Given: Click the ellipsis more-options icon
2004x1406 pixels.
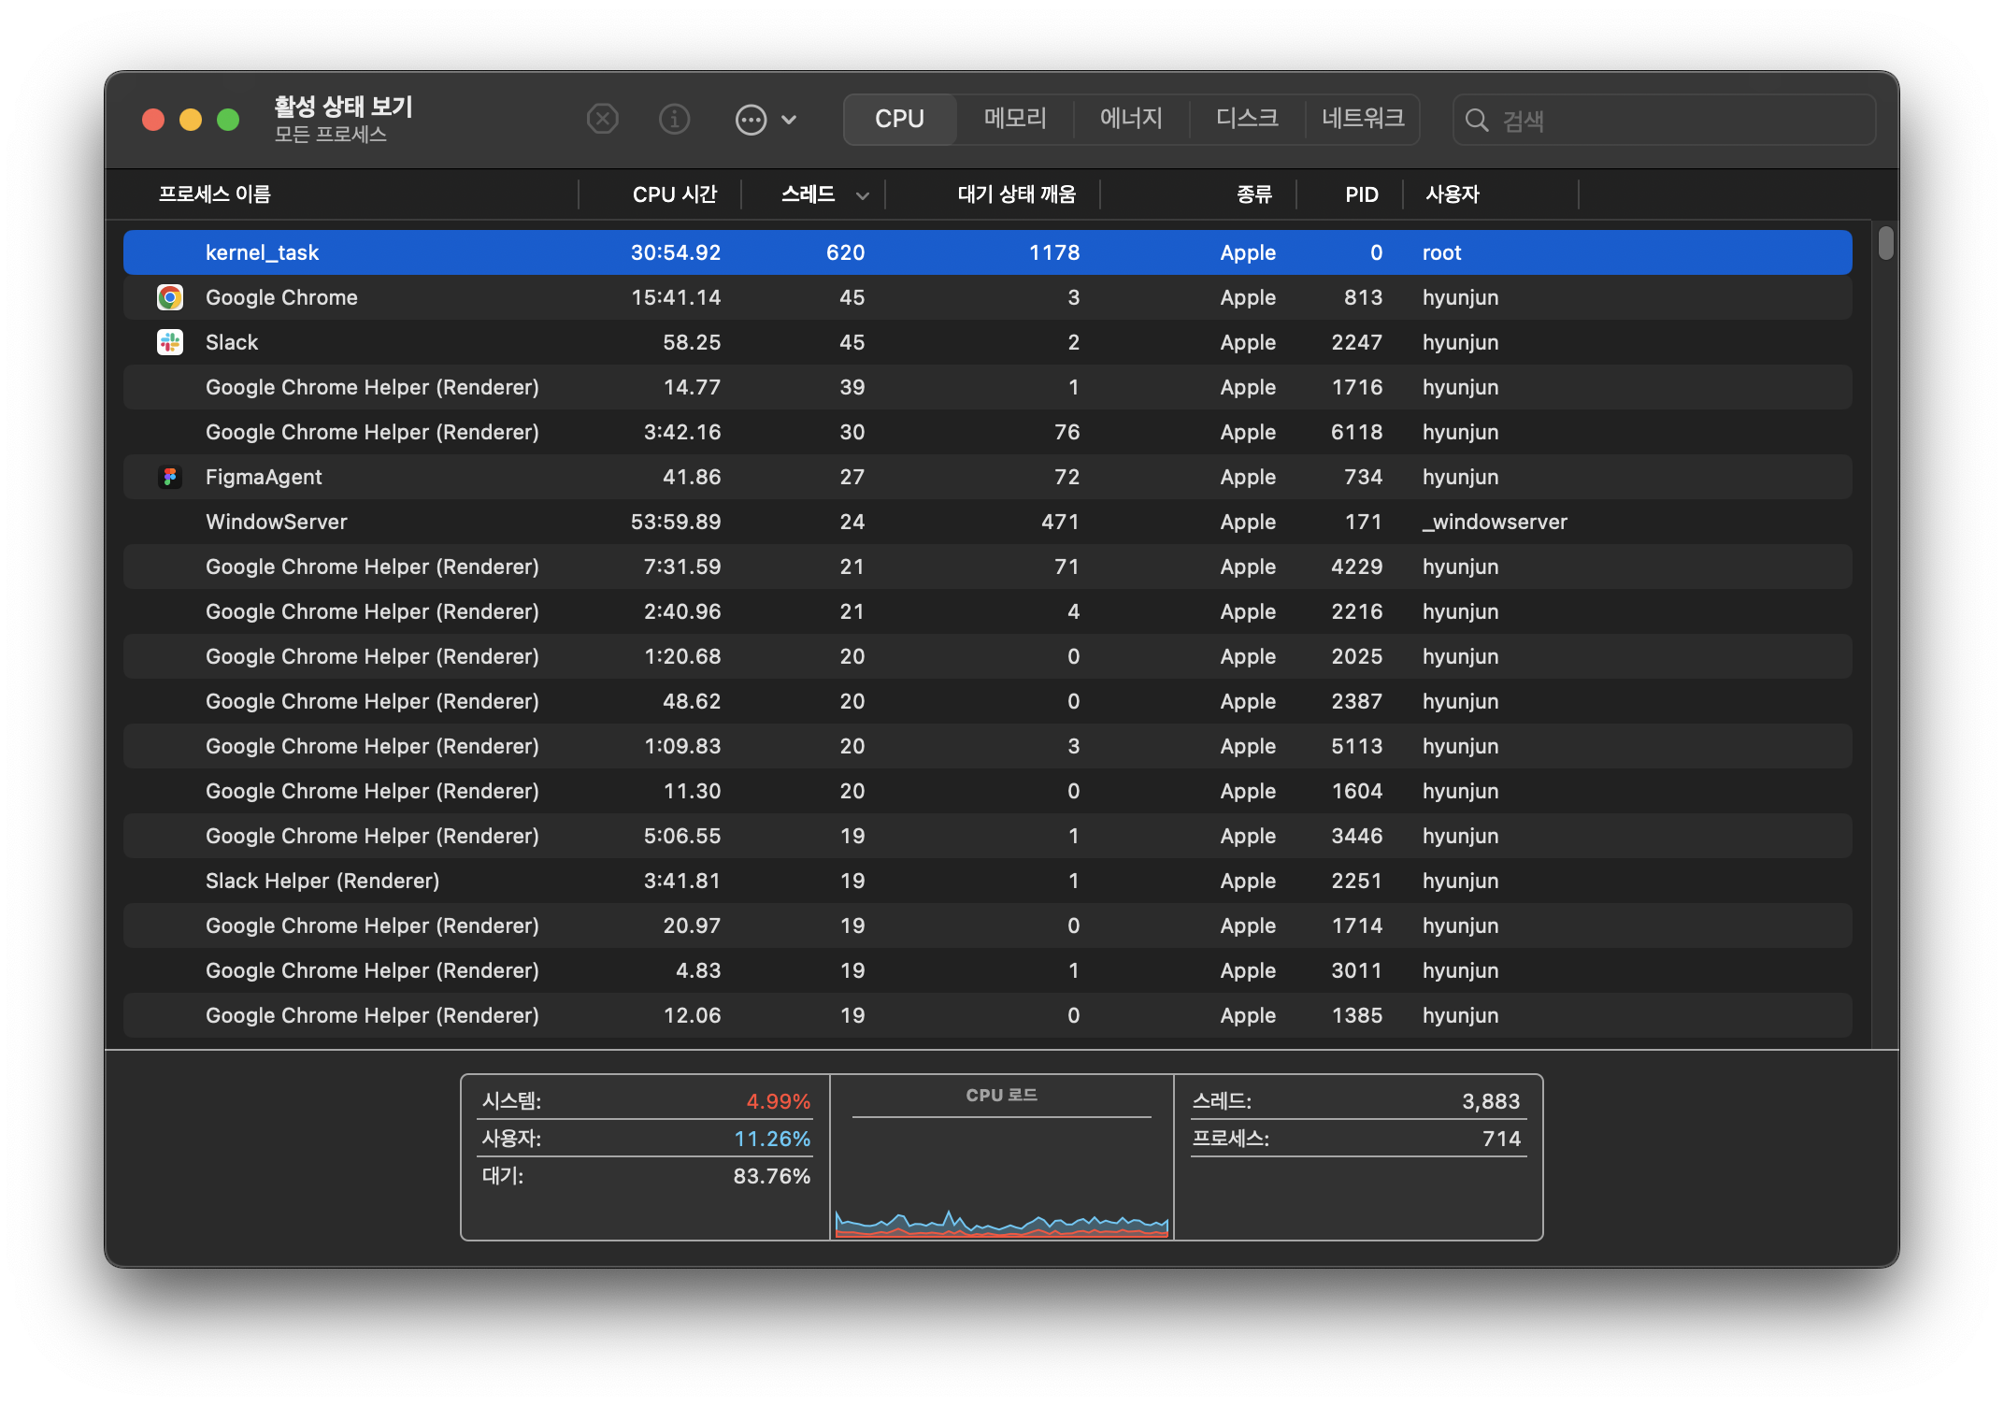Looking at the screenshot, I should tap(751, 120).
